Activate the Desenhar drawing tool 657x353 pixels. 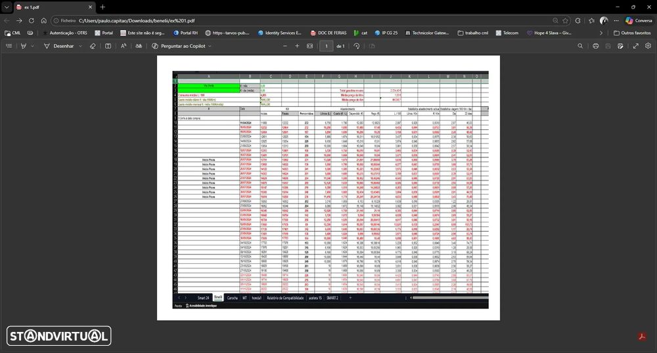point(59,46)
